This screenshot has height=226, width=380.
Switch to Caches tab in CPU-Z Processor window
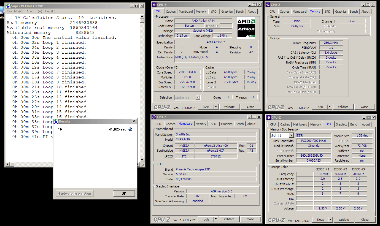[171, 12]
